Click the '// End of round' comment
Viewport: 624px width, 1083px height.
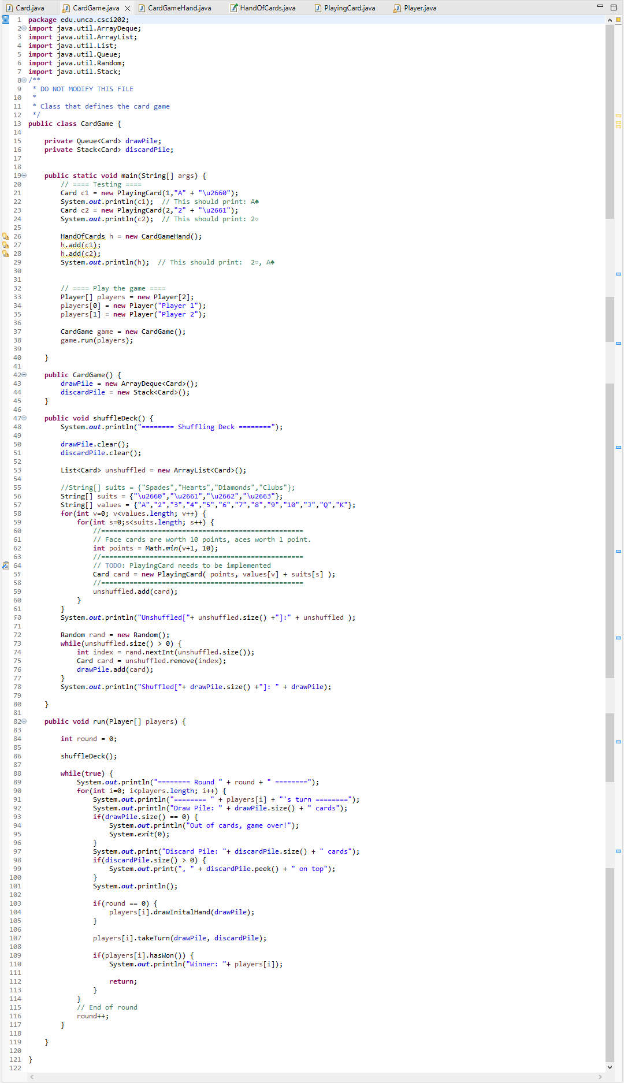107,1007
